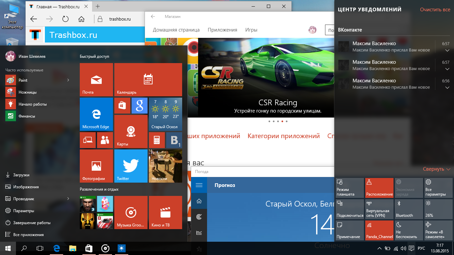This screenshot has width=454, height=255.
Task: Open the Фотографии tile
Action: click(96, 166)
